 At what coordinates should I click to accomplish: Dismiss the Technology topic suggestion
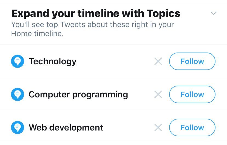coord(158,61)
